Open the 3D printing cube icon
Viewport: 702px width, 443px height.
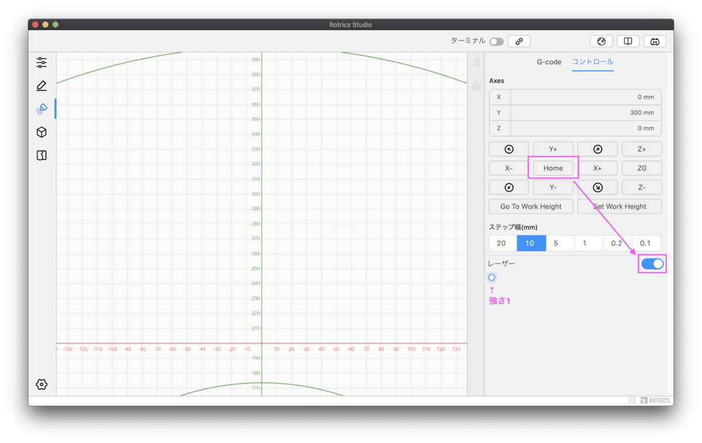[42, 132]
